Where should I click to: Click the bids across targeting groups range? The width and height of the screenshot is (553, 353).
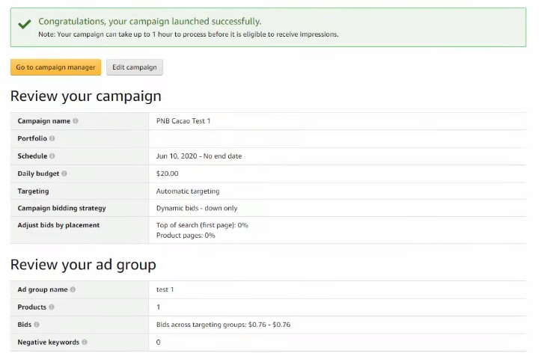point(223,325)
